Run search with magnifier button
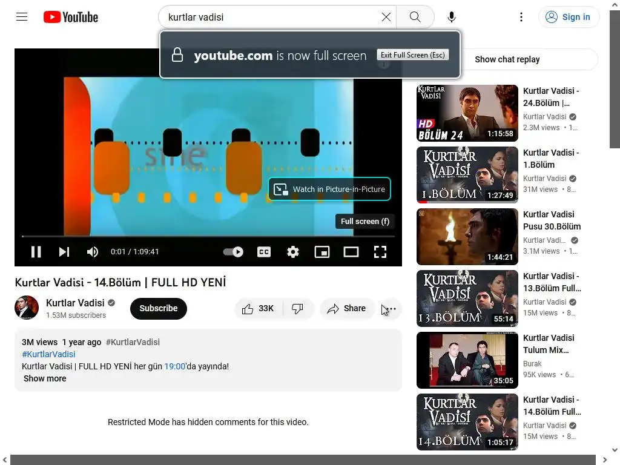620x465 pixels. 415,17
